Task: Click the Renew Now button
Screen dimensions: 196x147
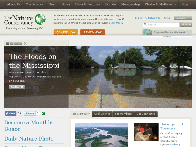Action: [x=93, y=32]
